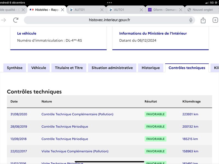Click FAVORABLE badge in 31/08/2020 row
219x164 pixels.
[x=155, y=114]
